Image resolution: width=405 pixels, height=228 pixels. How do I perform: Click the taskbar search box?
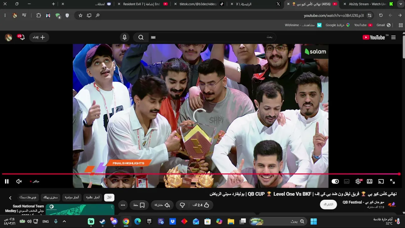(x=278, y=221)
